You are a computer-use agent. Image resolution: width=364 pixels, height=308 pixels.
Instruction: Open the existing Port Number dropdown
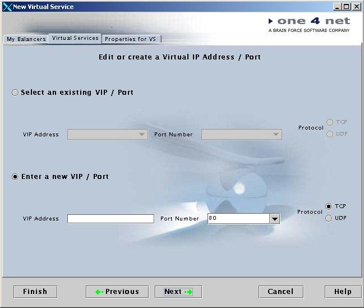tap(242, 135)
